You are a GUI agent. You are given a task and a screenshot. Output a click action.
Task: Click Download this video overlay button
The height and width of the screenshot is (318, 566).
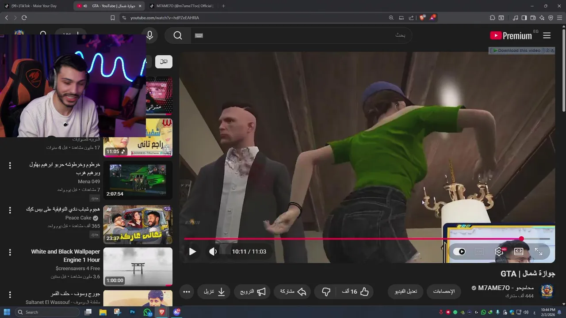tap(516, 50)
